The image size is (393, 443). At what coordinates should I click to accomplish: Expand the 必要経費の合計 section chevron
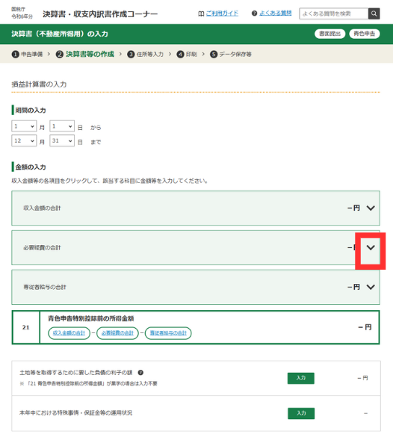point(371,247)
